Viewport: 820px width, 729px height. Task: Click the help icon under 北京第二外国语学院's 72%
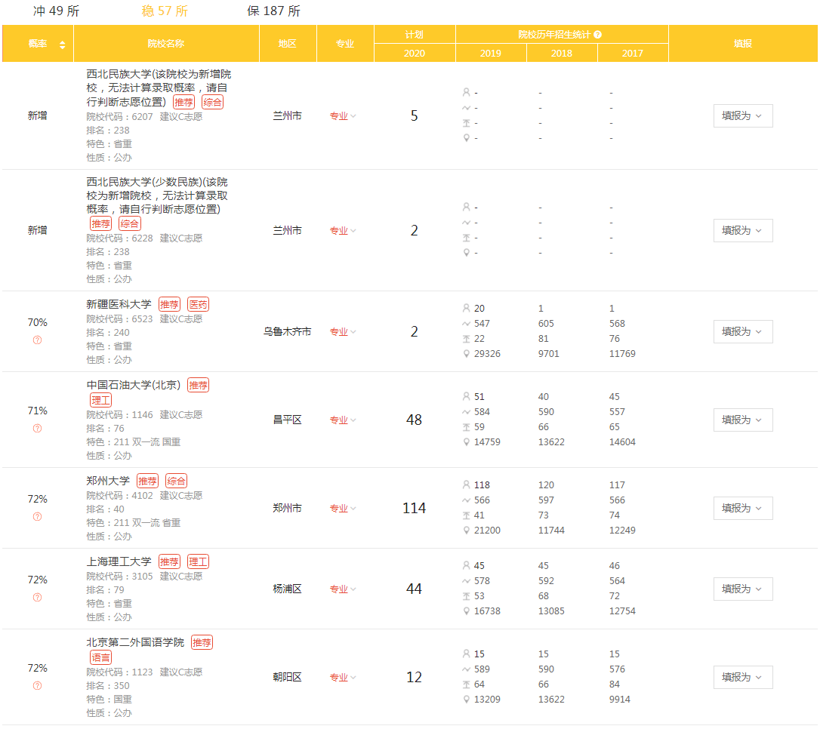[37, 686]
